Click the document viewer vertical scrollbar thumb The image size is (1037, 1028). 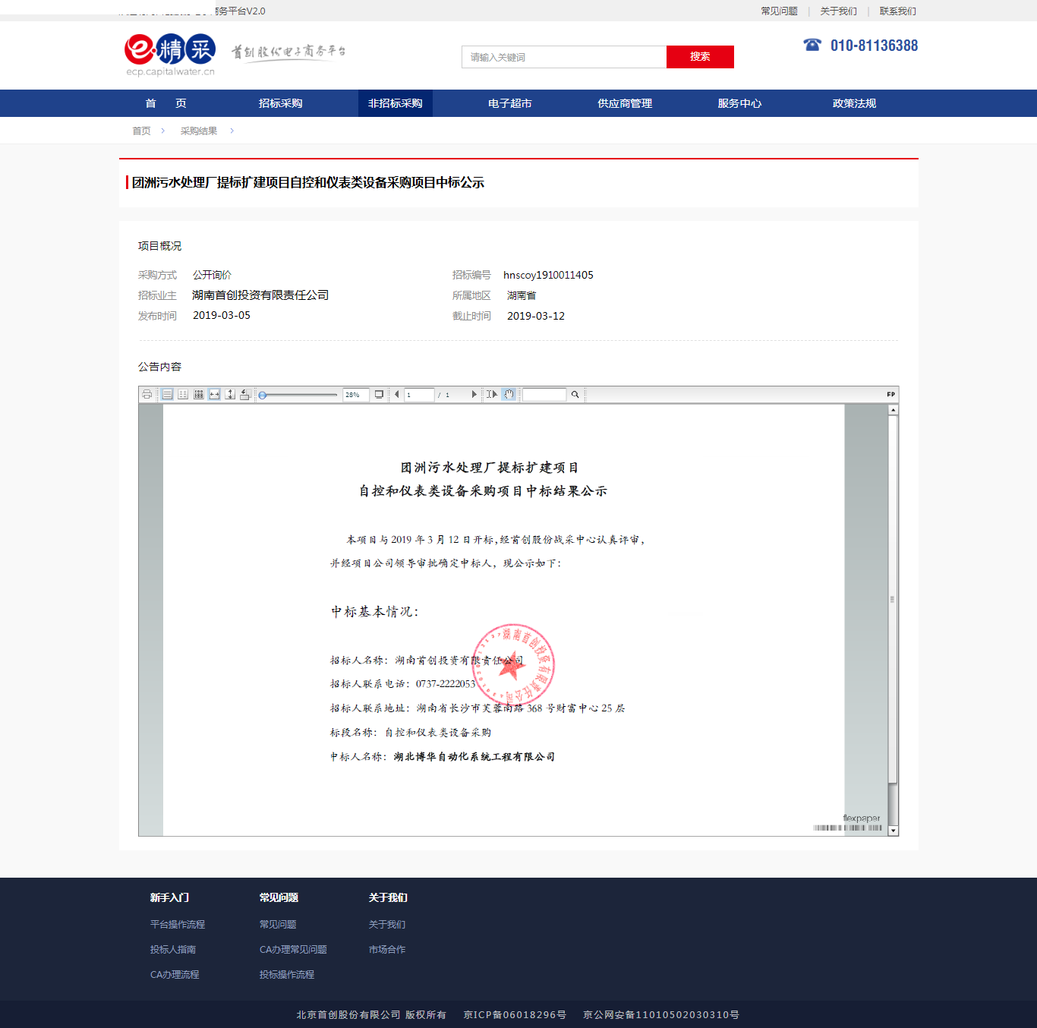coord(893,599)
